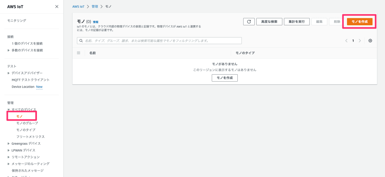Expand 多数のデバイスを接続 section
385x177 pixels.
[x=9, y=50]
